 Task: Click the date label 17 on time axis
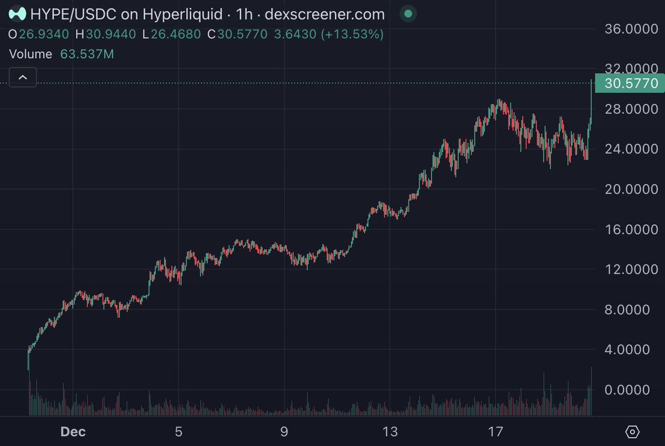tap(495, 432)
